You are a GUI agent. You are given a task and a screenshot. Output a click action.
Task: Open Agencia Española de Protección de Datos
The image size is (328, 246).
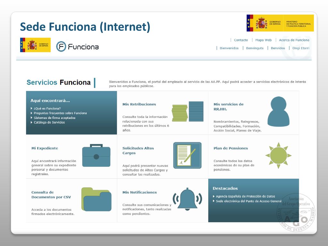245,196
